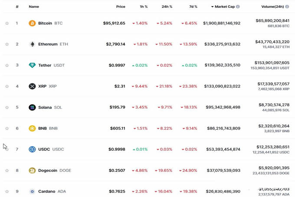Click USDC 24h volume amount
Image resolution: width=295 pixels, height=197 pixels.
(272, 147)
